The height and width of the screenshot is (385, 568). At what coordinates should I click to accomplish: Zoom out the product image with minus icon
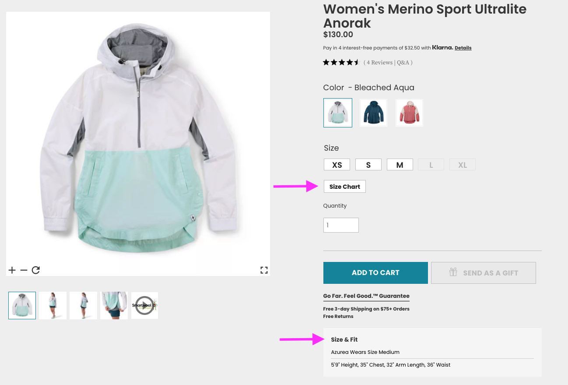tap(24, 270)
